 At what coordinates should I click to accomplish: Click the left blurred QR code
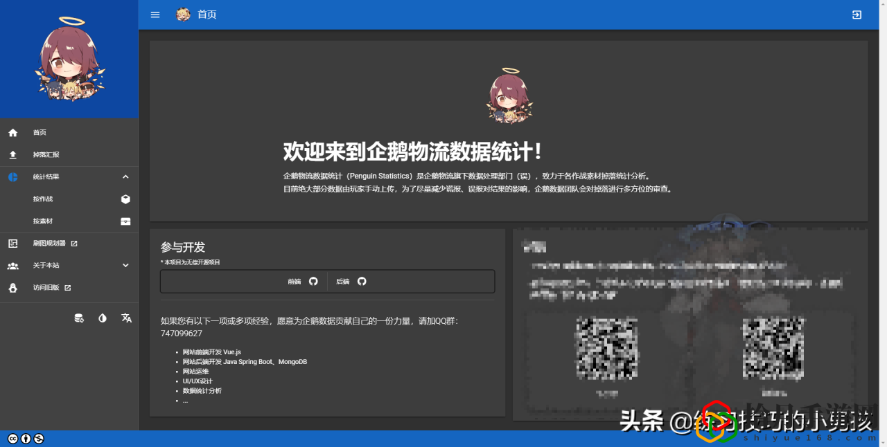[607, 349]
